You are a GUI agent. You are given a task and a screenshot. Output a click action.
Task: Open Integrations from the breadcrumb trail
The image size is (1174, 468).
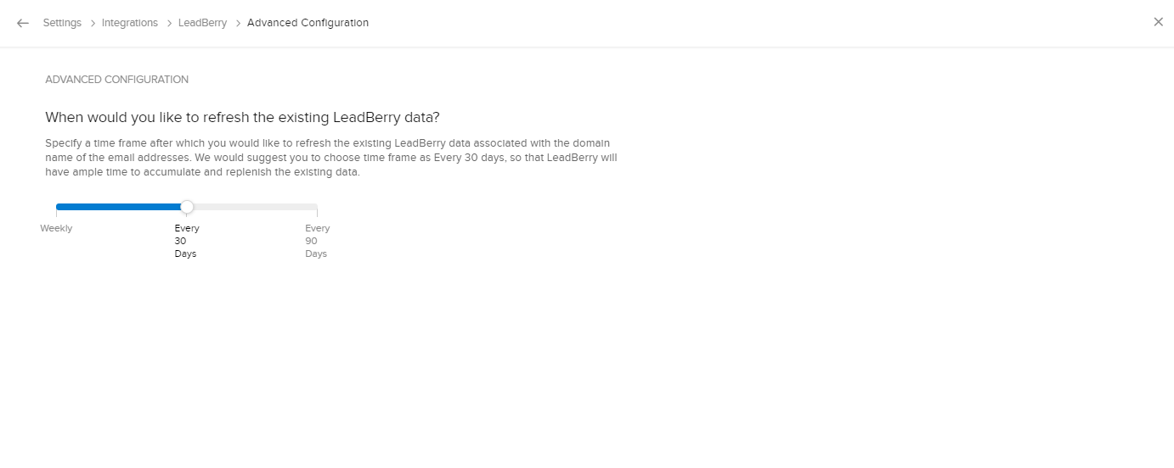pyautogui.click(x=130, y=23)
